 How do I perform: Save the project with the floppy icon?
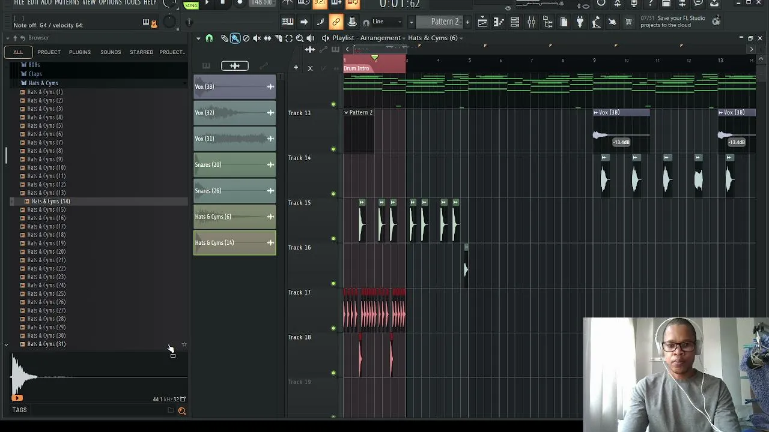(x=666, y=4)
